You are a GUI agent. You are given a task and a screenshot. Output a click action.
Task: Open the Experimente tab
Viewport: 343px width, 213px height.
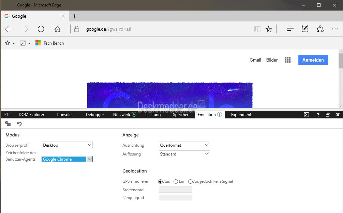(242, 115)
